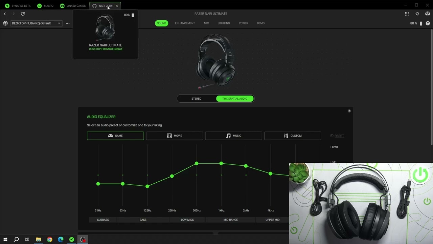Switch audio mode to Stereo

[197, 99]
